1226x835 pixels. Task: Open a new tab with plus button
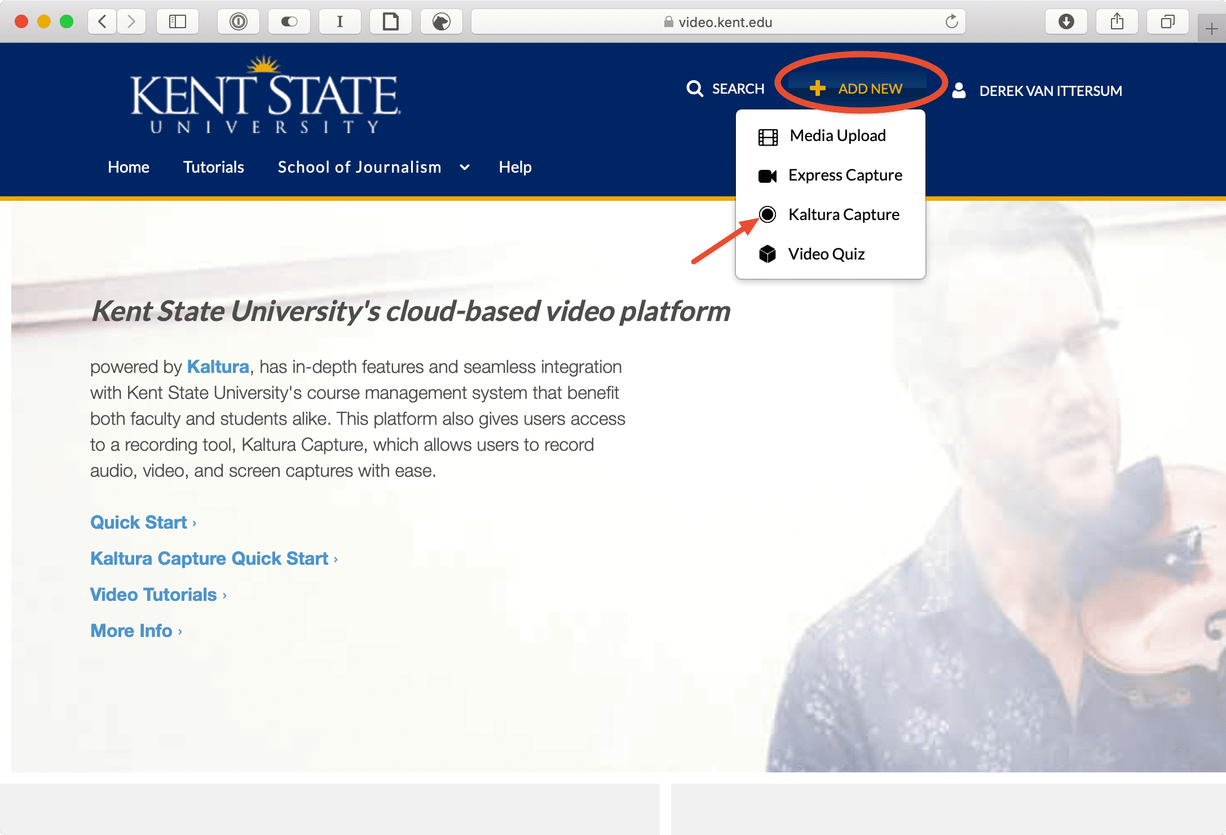click(1211, 29)
